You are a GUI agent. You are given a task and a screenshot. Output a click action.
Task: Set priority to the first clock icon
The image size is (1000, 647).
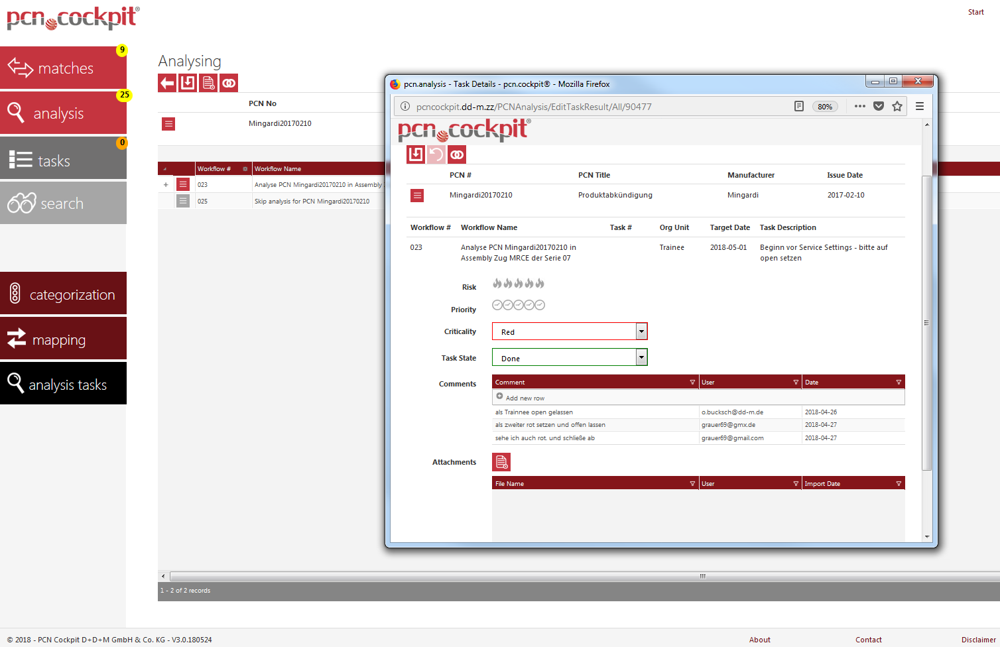click(x=497, y=305)
